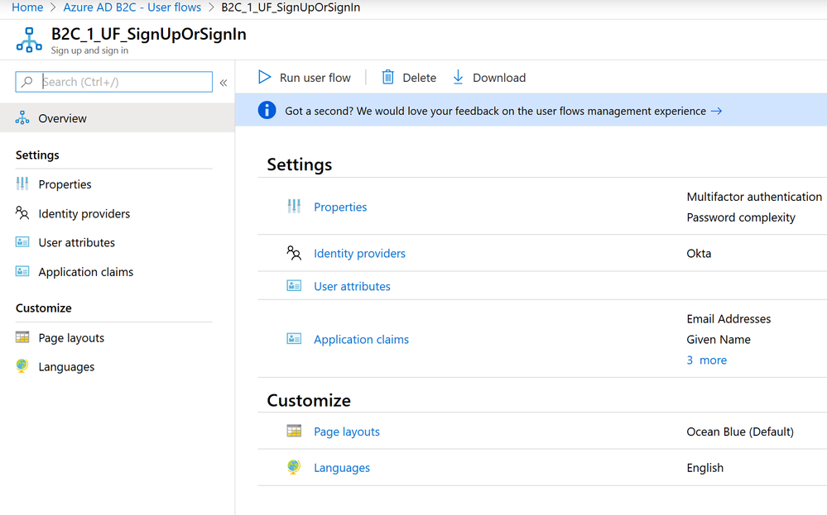Open the Overview menu item in the sidebar
Screen dimensions: 827x515
coord(117,118)
